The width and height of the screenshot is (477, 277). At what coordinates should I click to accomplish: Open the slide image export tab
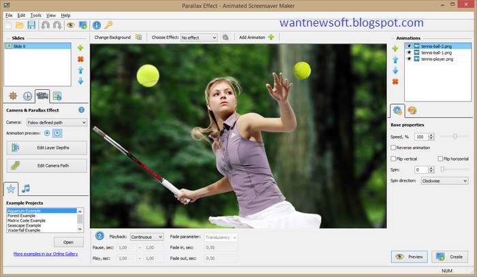57,96
